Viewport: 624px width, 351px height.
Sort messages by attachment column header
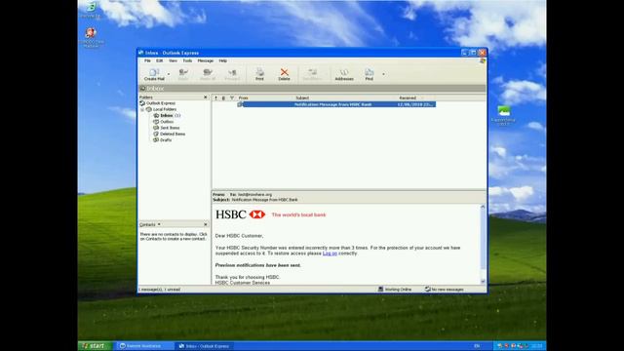[x=223, y=97]
